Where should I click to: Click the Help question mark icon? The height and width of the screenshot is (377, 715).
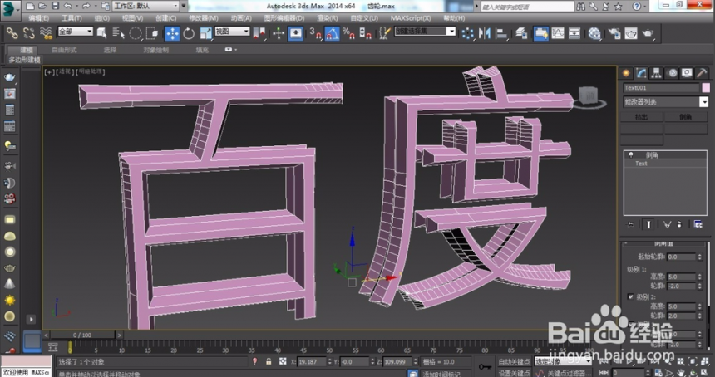(637, 7)
